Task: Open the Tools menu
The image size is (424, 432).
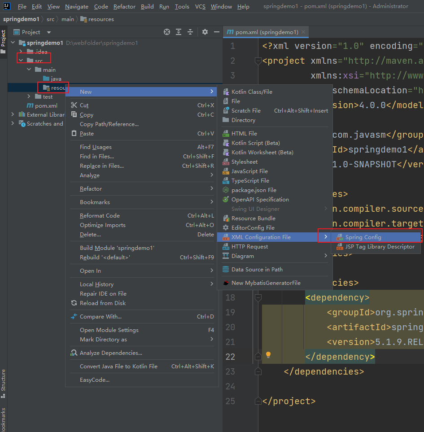Action: (182, 6)
